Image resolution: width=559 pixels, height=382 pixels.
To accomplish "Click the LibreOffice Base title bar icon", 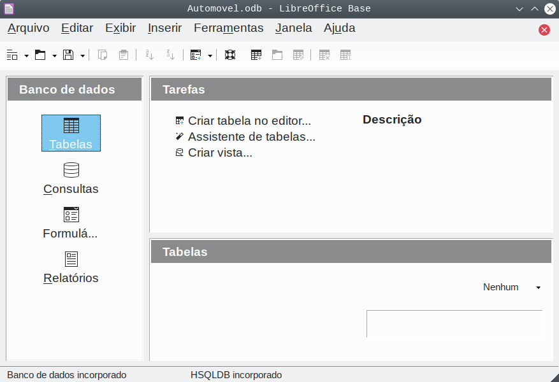I will click(9, 8).
